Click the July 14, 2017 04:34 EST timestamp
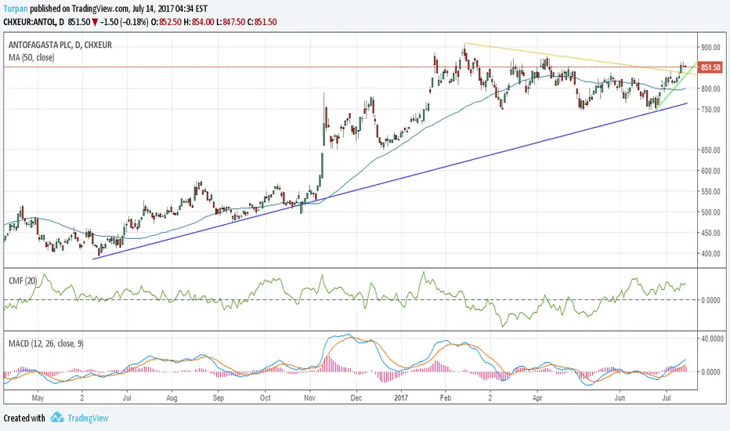Image resolution: width=730 pixels, height=431 pixels. [170, 9]
